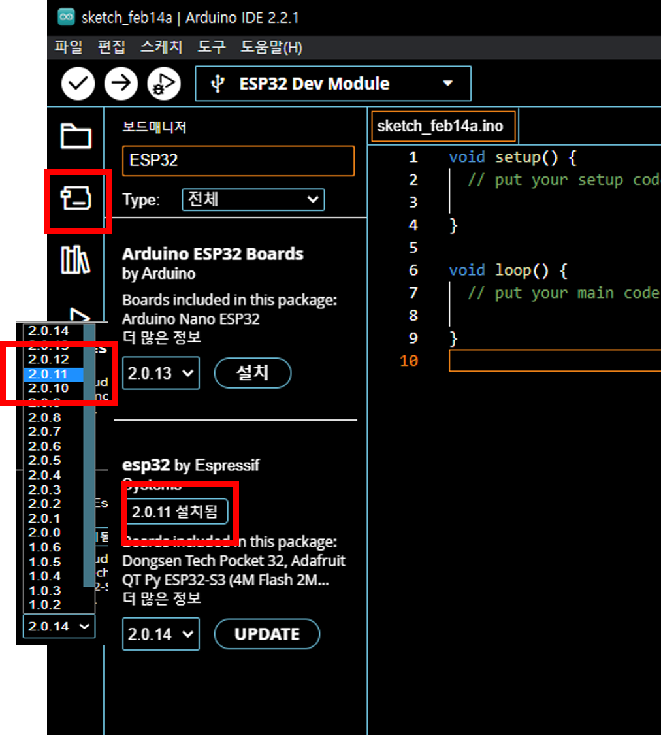Open esp32 package 2.0.14 version dropdown

161,634
